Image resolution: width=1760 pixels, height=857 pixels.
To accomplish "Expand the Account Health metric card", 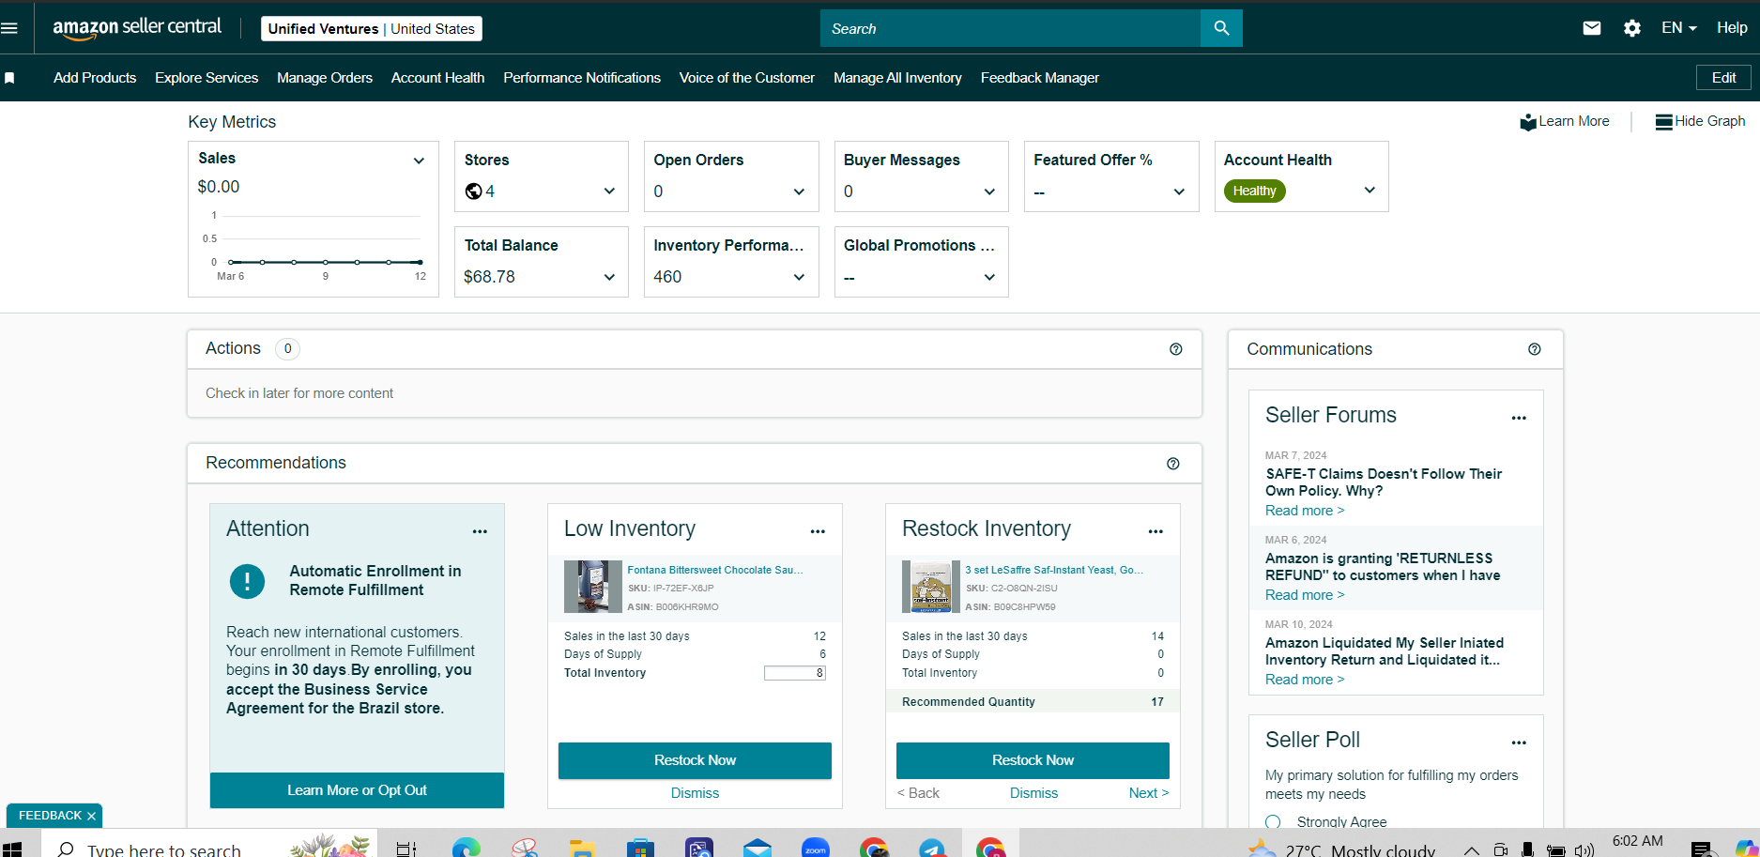I will click(x=1370, y=191).
